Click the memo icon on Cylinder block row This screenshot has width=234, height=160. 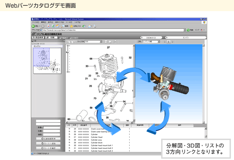(69, 143)
